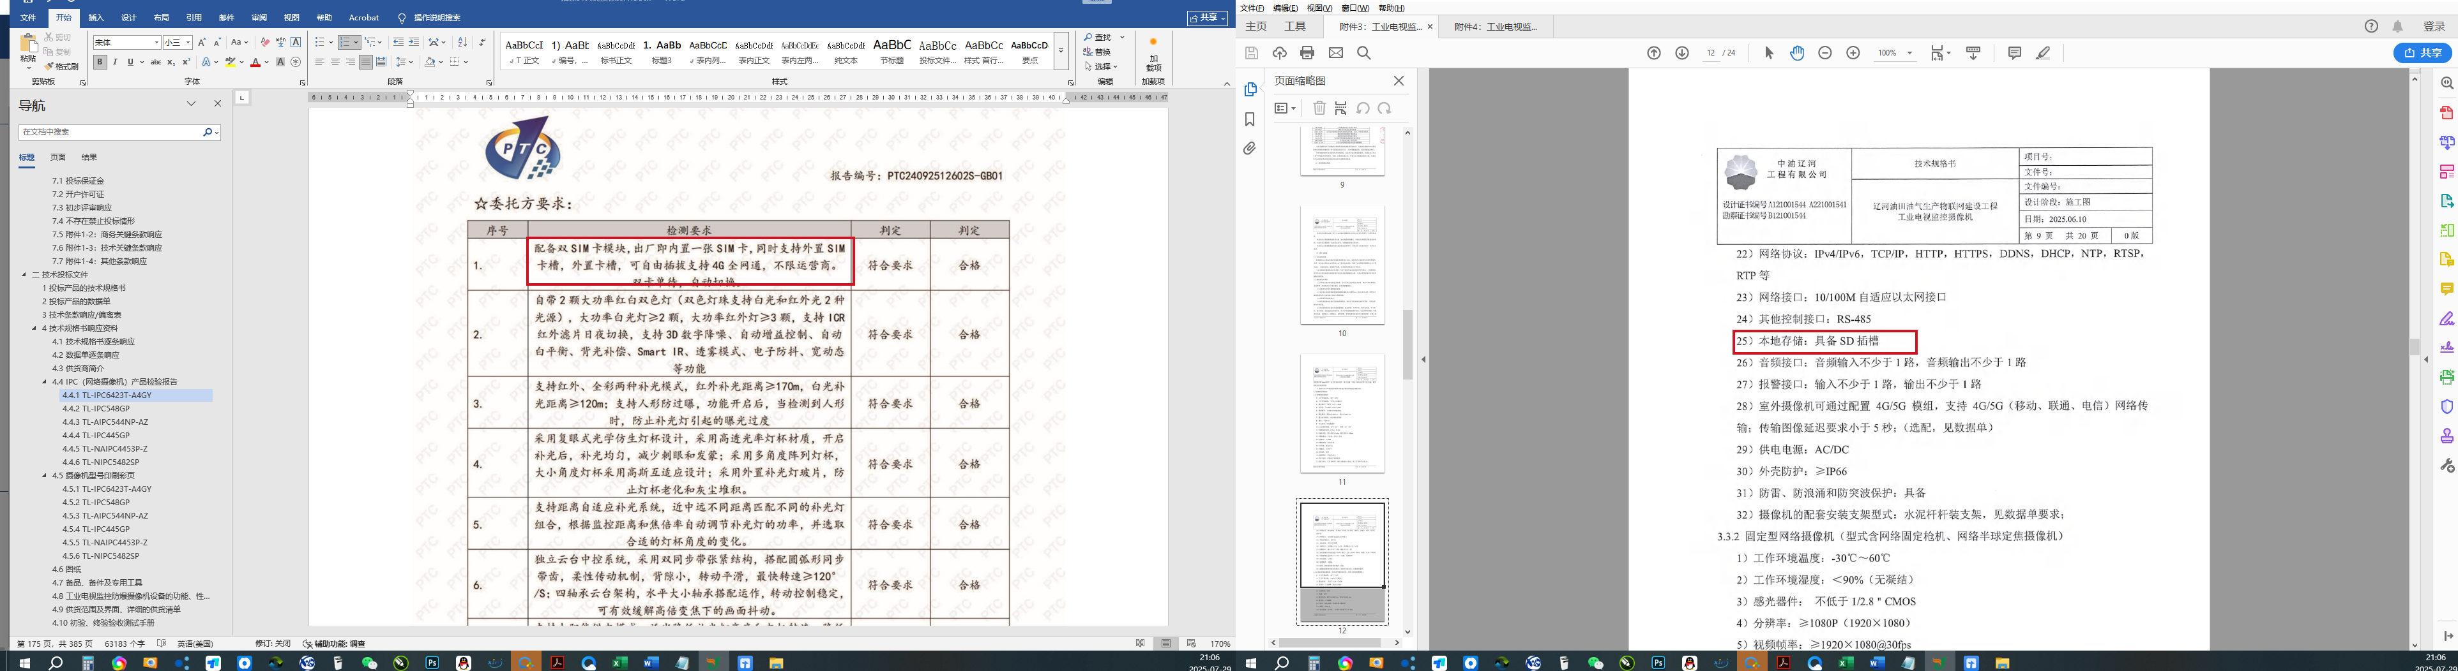Go to heading 7.1 投标保证金
The width and height of the screenshot is (2458, 671).
pos(79,181)
